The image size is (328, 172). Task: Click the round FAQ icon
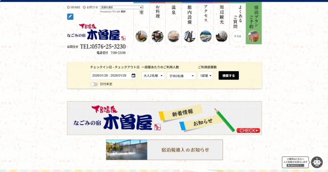click(x=238, y=36)
